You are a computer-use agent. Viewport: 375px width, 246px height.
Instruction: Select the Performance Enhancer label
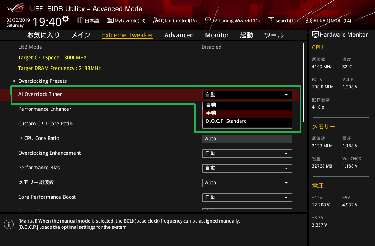click(x=45, y=109)
